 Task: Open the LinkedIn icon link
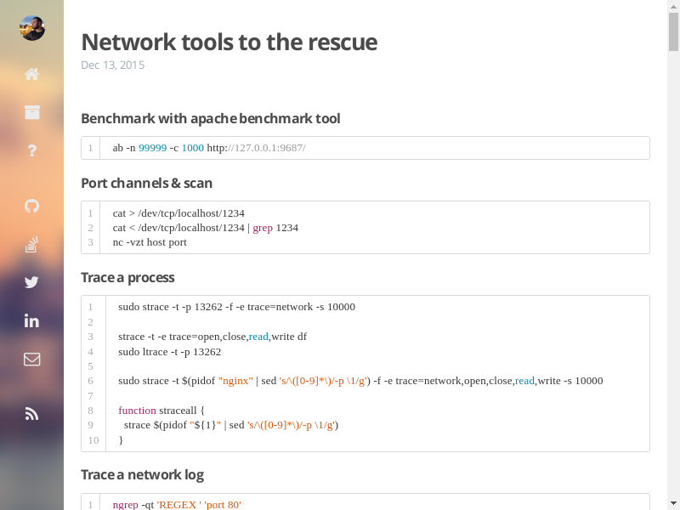point(31,320)
